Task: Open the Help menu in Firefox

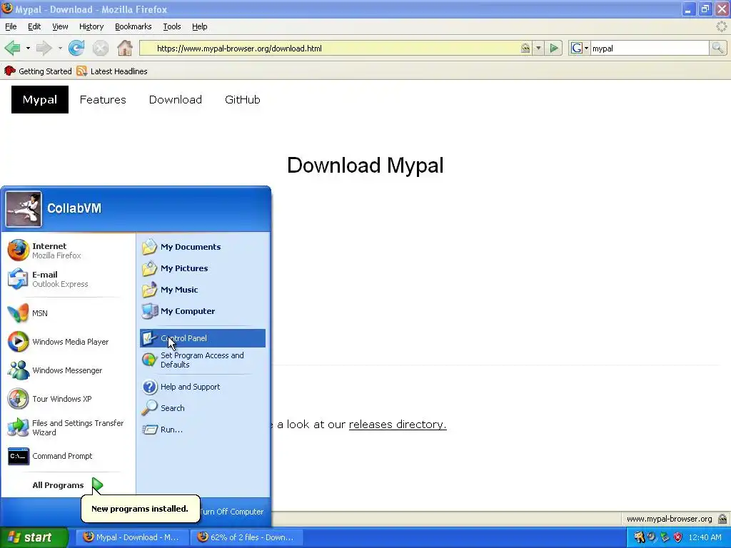Action: 200,26
